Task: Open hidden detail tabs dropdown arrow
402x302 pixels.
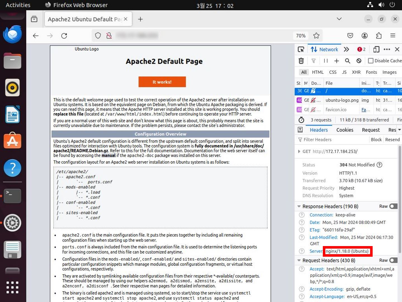Action: (x=399, y=130)
